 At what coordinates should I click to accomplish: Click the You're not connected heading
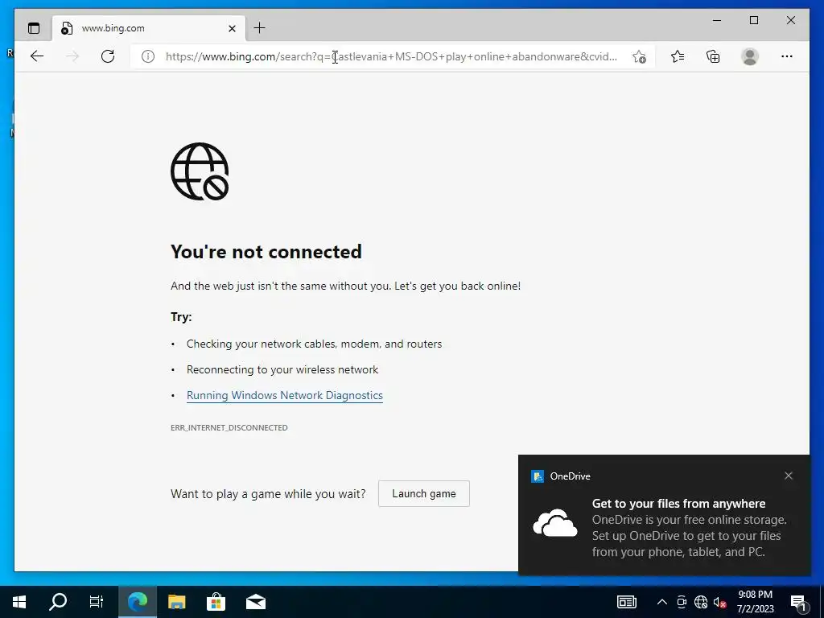266,252
